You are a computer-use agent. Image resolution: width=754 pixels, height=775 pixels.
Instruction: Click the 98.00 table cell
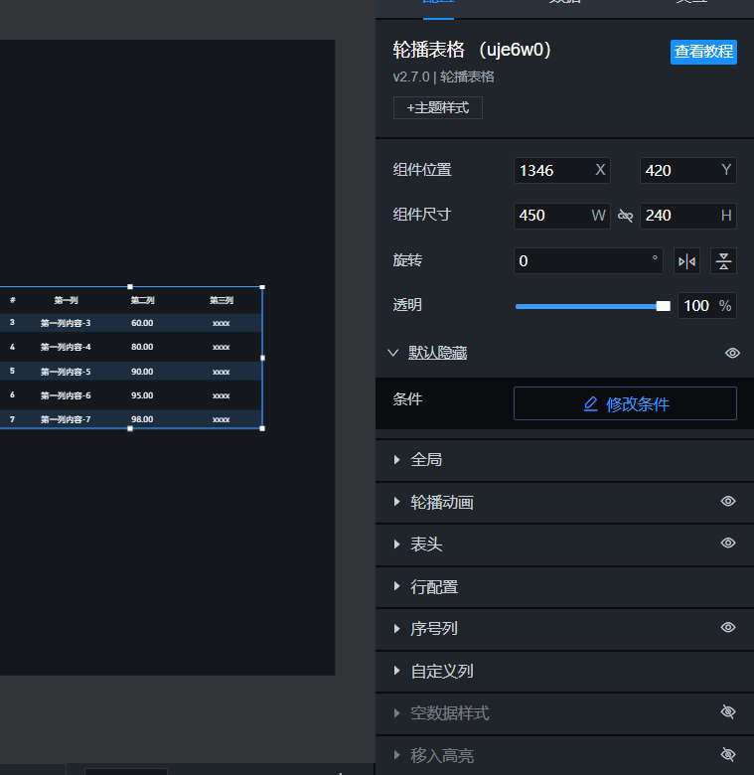pos(142,419)
